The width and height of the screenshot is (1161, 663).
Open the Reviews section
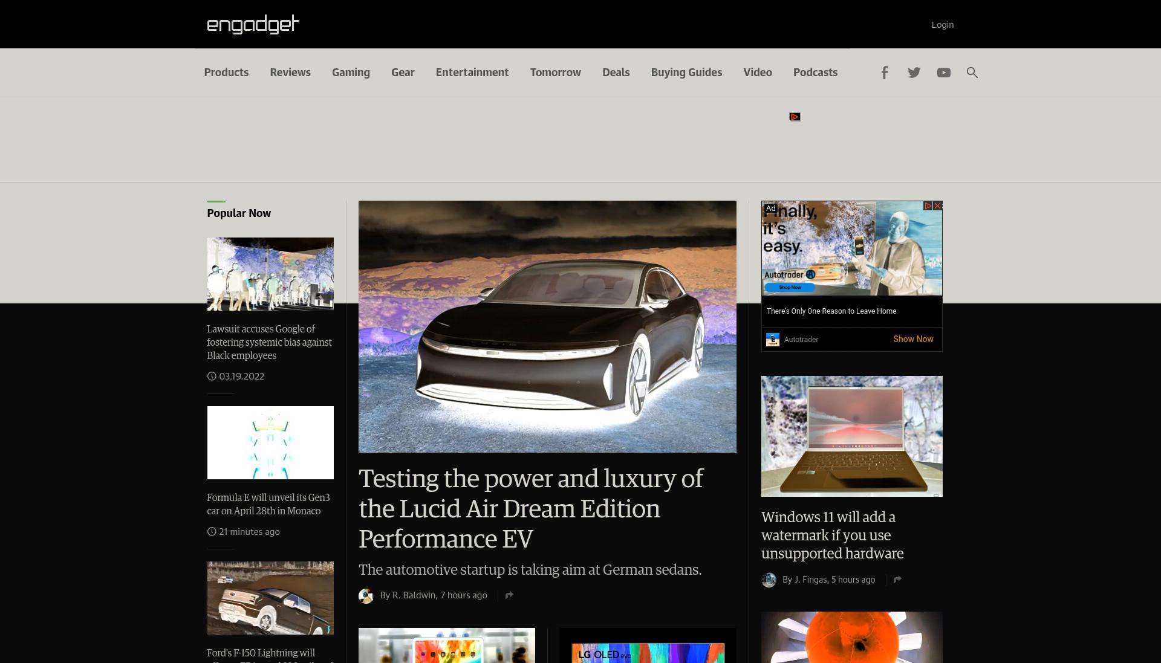[290, 73]
